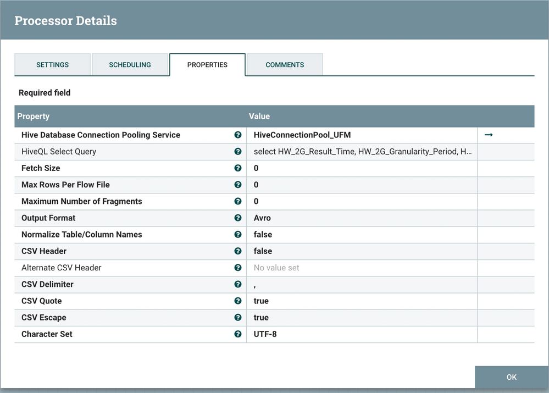Click the HiveQL Select Query value

point(362,152)
